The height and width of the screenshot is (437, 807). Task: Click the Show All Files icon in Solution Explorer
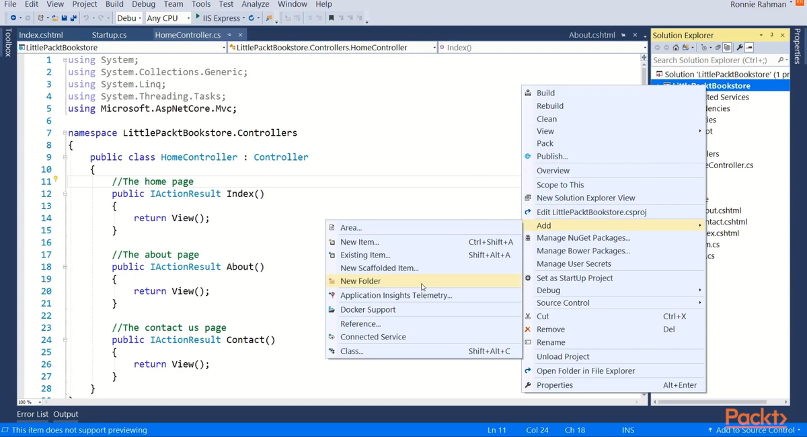(x=727, y=48)
